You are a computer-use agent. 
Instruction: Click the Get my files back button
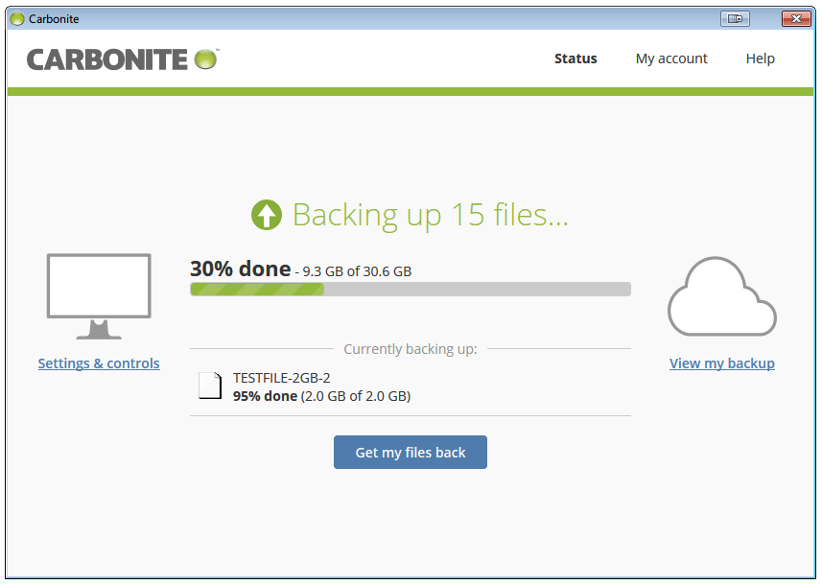click(x=411, y=453)
